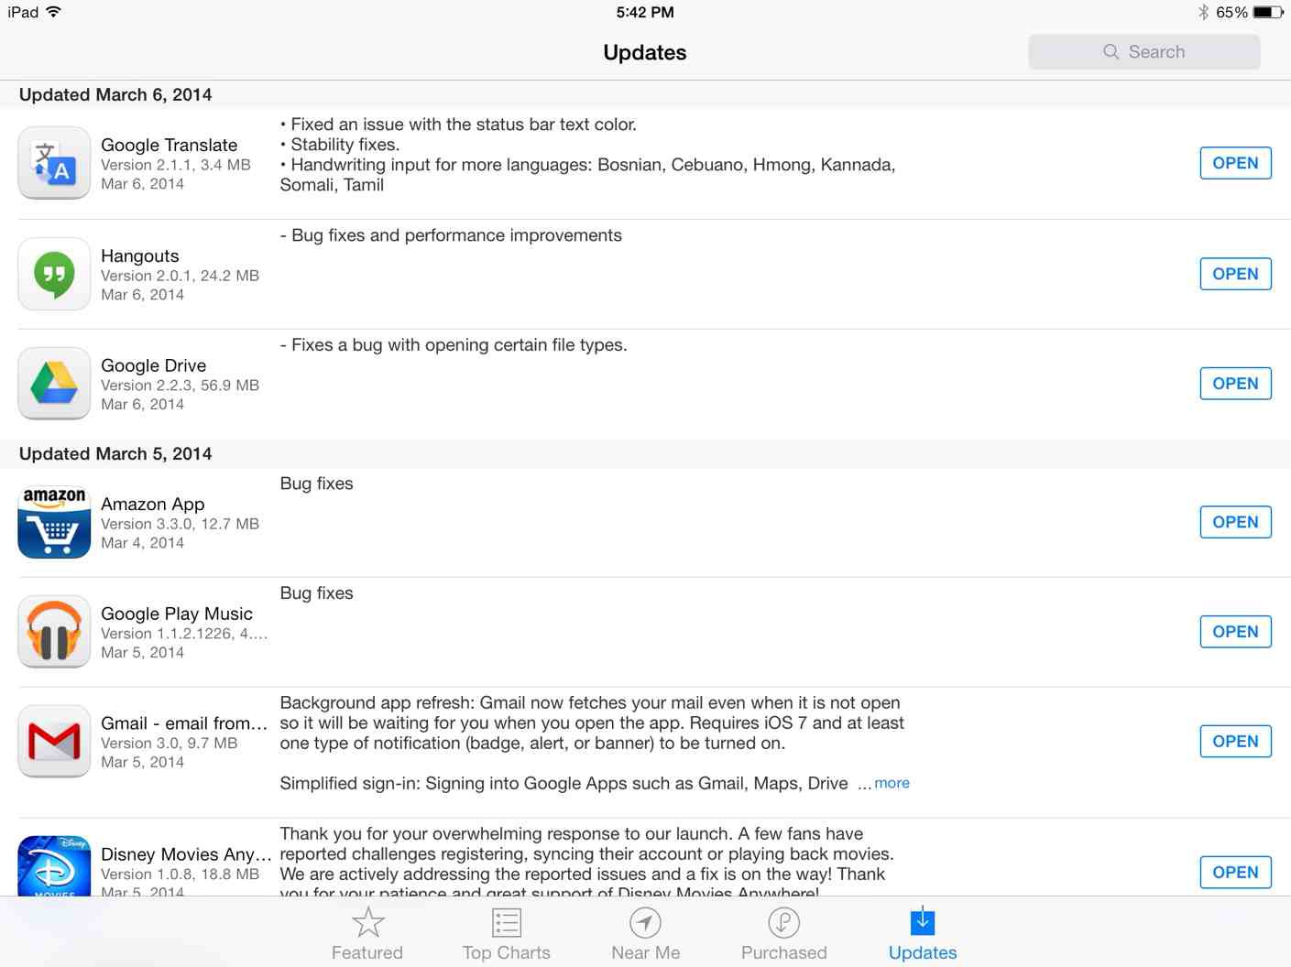Tap the Disney Movies Anywhere icon
The image size is (1291, 967).
pyautogui.click(x=54, y=865)
